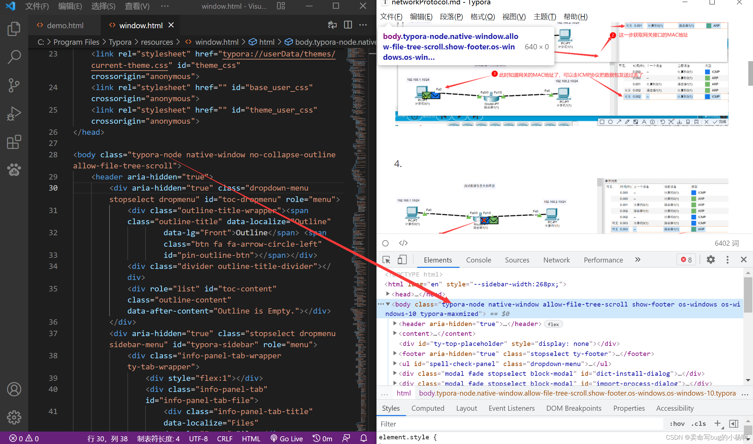This screenshot has height=444, width=753.
Task: Click the split editor icon
Action: [348, 25]
